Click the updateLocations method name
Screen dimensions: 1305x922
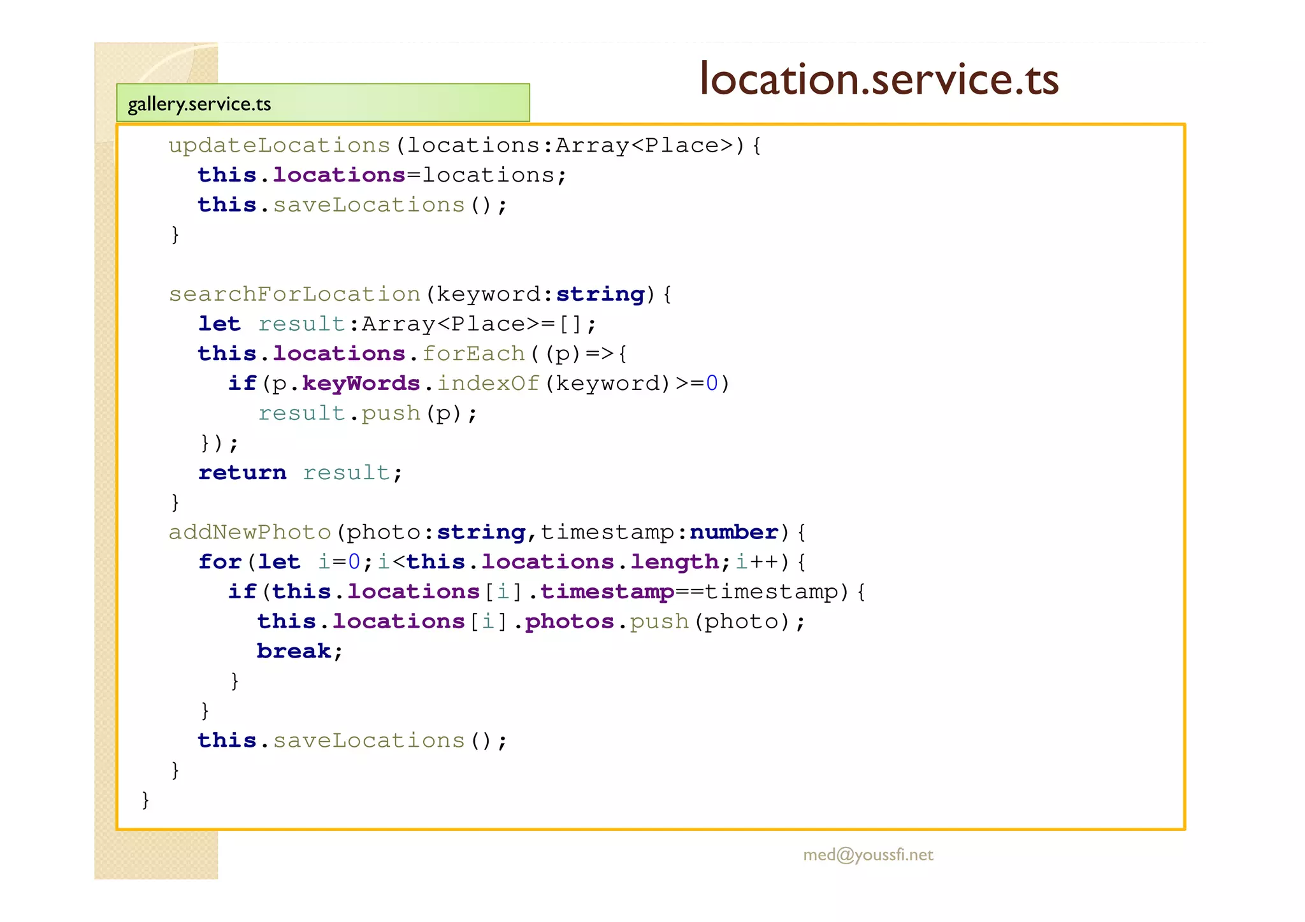(279, 146)
